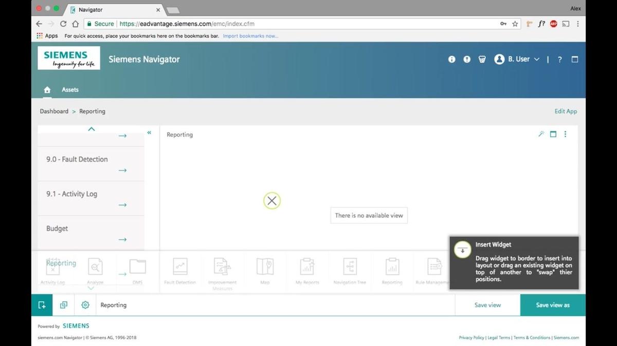Select the Rule Management widget icon
The image size is (617, 346).
click(x=434, y=267)
